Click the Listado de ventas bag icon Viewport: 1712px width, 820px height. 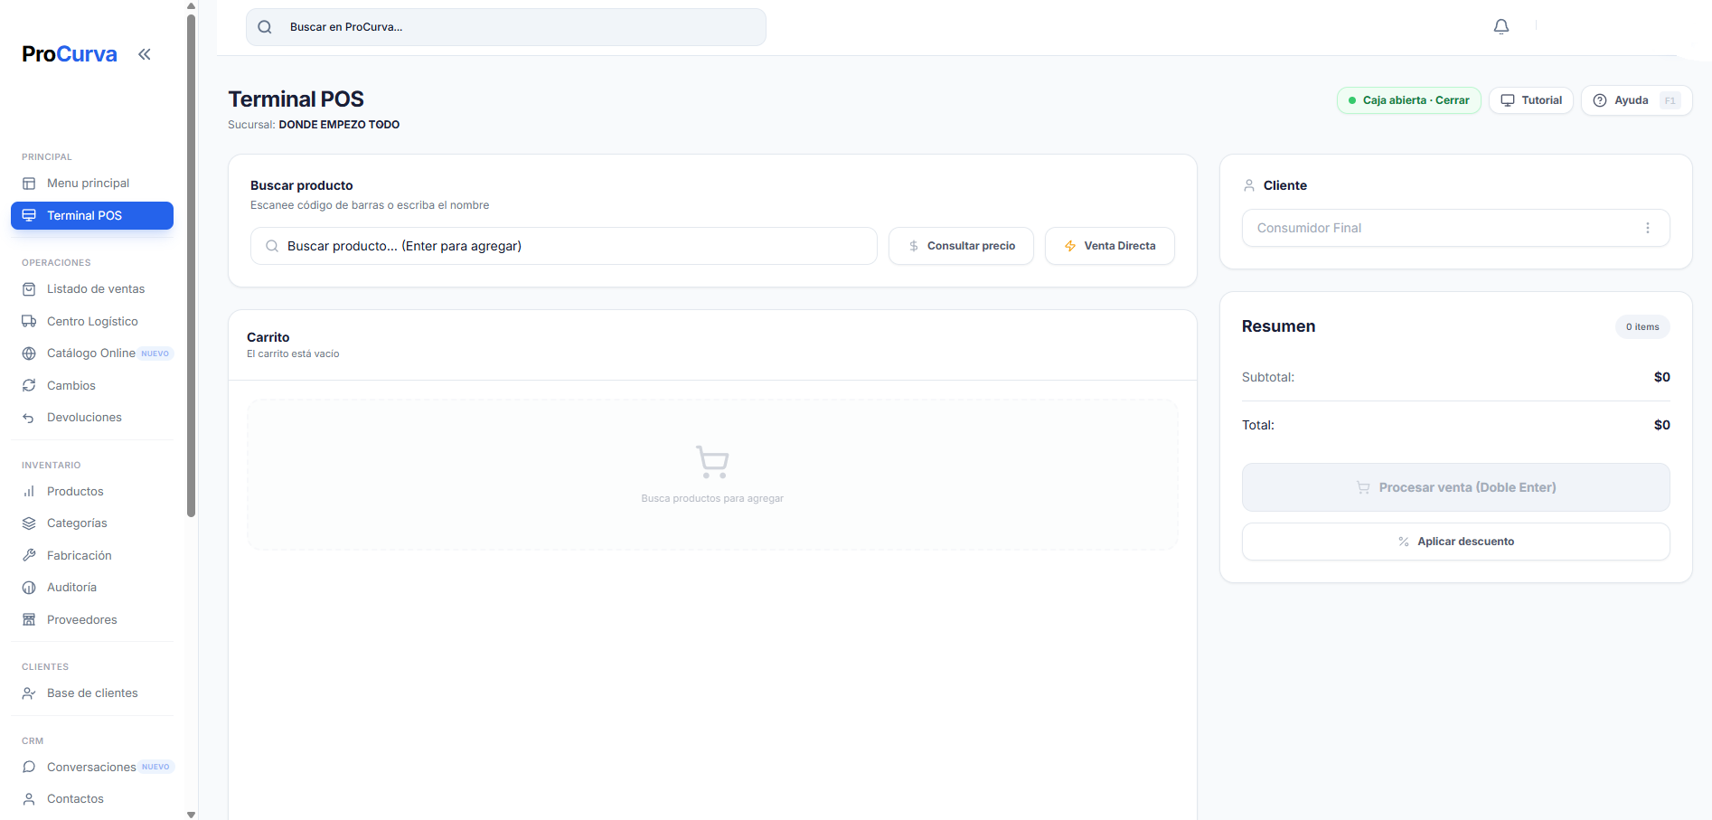coord(29,289)
